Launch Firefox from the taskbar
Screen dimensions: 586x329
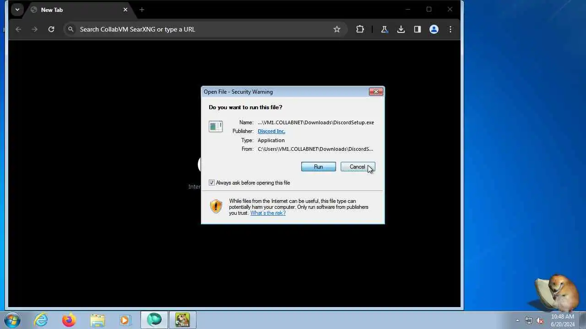click(69, 320)
